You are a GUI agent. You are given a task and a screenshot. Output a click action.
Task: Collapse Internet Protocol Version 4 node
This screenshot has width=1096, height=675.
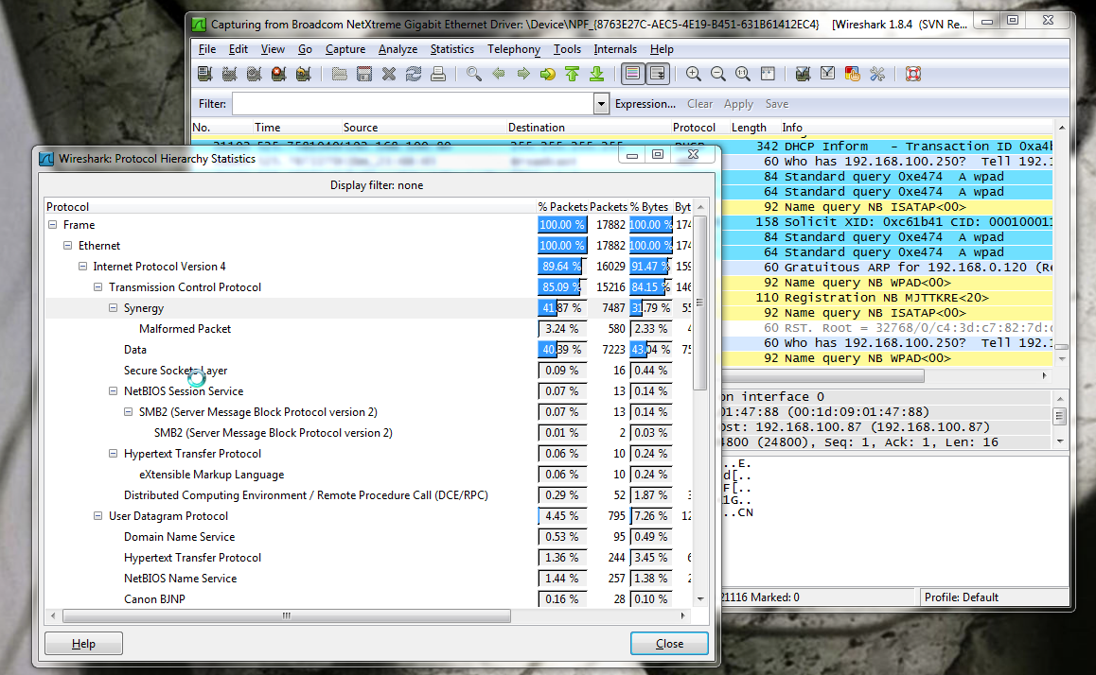click(82, 267)
